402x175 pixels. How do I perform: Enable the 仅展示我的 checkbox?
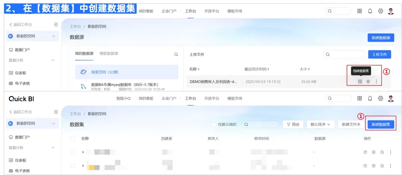click(x=214, y=124)
